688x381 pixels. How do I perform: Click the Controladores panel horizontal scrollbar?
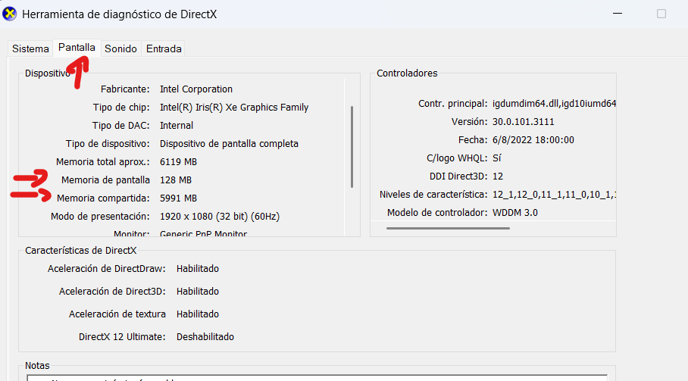[x=448, y=228]
